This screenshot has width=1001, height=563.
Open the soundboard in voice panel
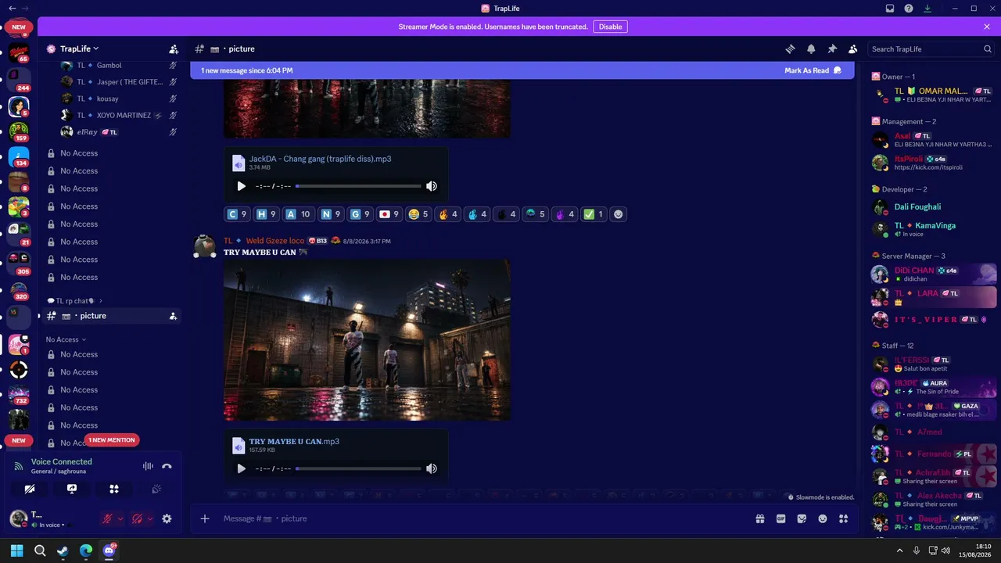pyautogui.click(x=156, y=489)
